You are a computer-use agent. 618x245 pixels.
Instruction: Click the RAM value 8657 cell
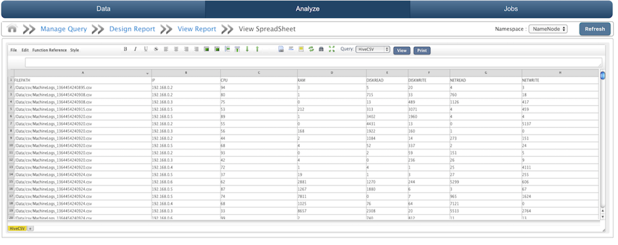[x=331, y=211]
